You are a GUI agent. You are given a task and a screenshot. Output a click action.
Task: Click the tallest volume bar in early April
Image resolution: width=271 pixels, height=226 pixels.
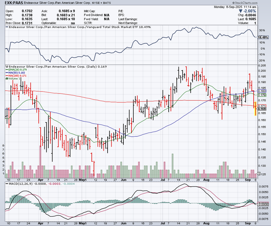(40, 162)
